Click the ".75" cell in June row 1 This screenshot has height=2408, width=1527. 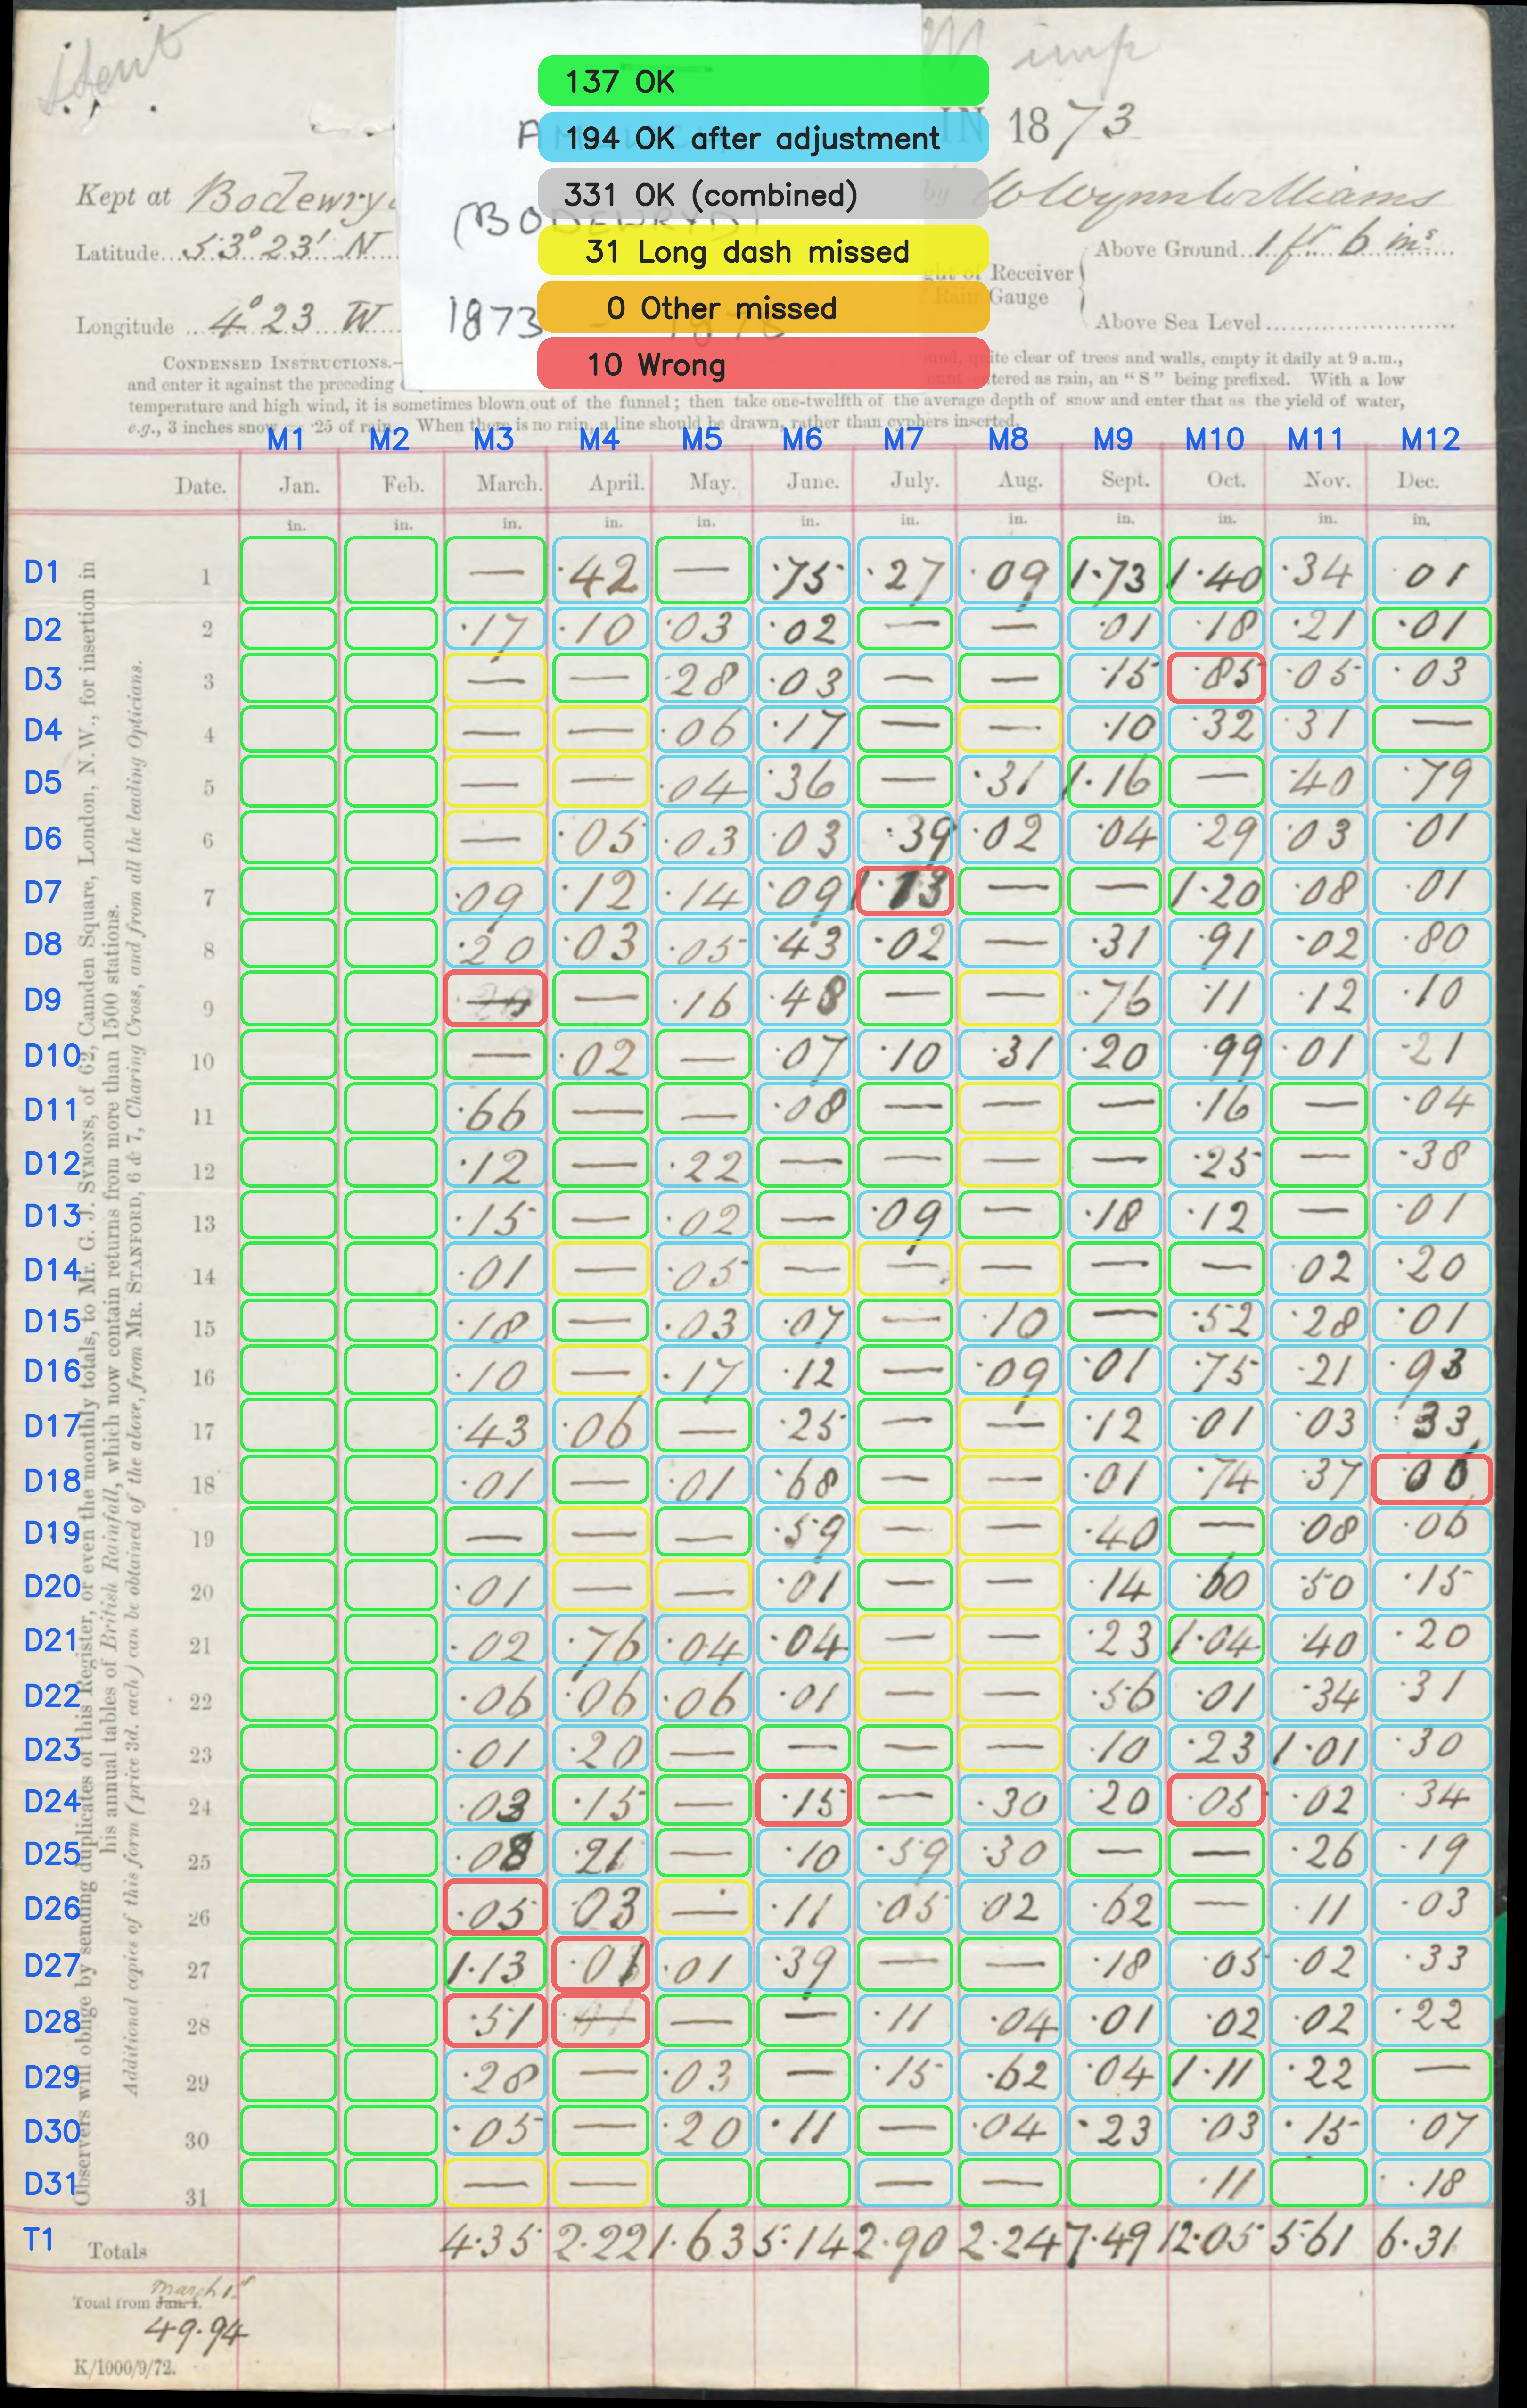pyautogui.click(x=804, y=571)
